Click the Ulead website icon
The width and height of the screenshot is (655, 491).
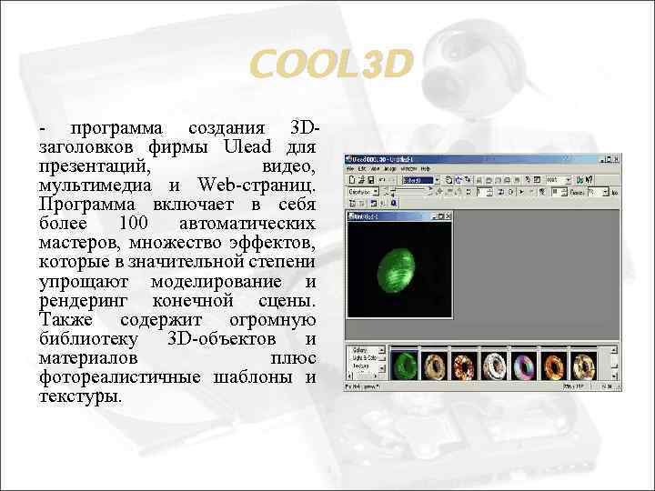point(579,180)
